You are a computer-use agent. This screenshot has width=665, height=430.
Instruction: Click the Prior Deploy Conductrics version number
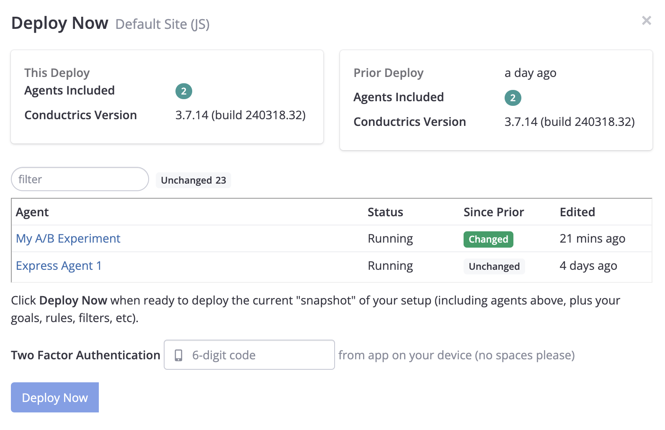click(569, 122)
